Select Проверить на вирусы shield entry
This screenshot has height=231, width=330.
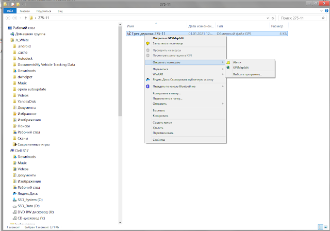[x=186, y=51]
